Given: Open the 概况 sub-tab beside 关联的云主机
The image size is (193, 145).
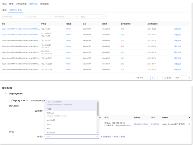Looking at the screenshot, I should [4, 10].
